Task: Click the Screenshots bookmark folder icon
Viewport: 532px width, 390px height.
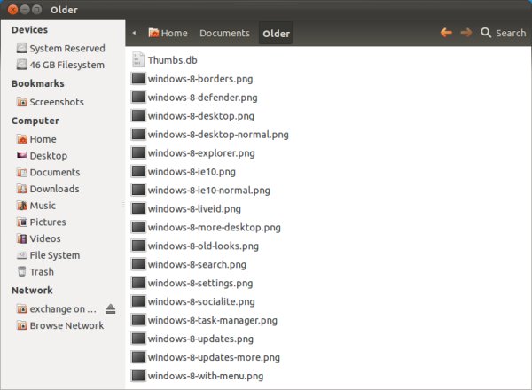Action: pos(22,102)
